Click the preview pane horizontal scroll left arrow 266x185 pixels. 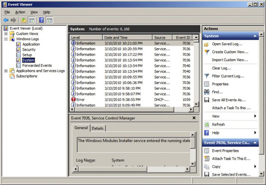(76, 169)
